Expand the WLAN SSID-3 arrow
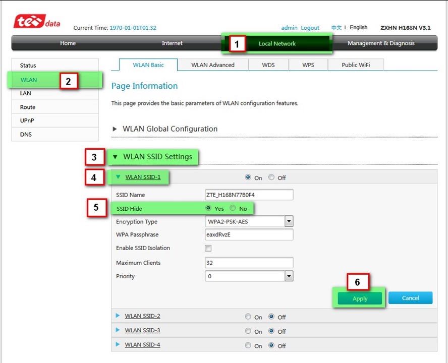448x363 pixels. tap(118, 330)
